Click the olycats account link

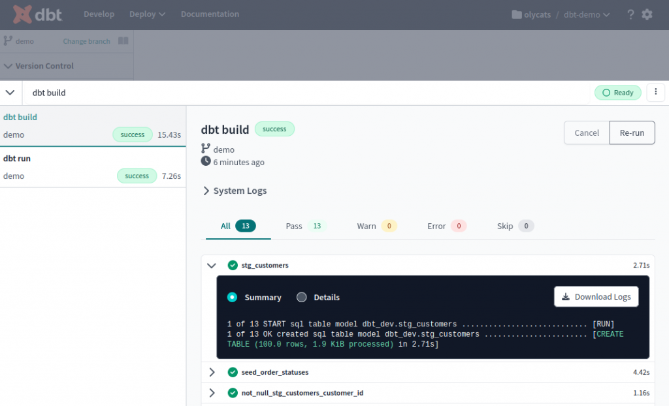[x=537, y=14]
